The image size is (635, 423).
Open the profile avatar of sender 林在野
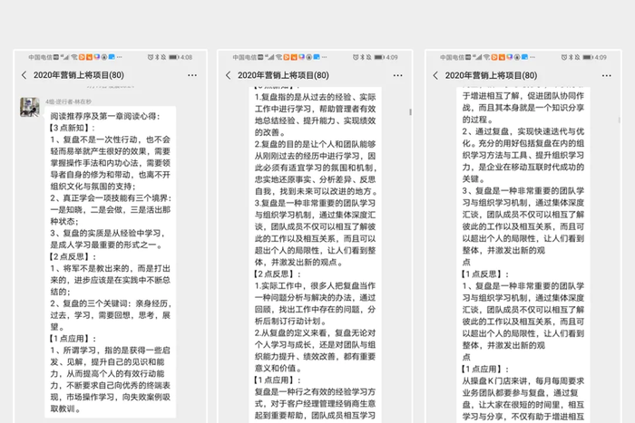point(29,107)
